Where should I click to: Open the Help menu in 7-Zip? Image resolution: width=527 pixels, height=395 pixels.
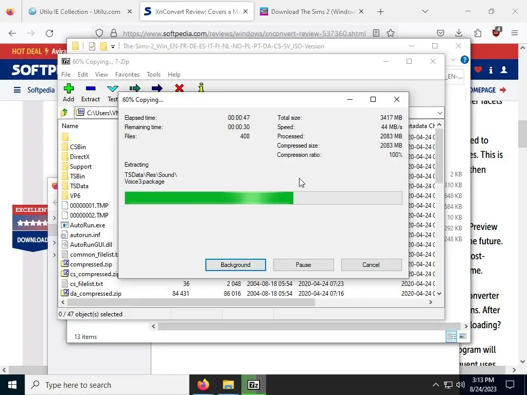174,74
